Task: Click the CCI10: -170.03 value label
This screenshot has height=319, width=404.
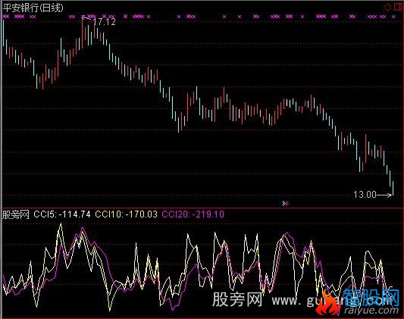Action: coord(126,214)
